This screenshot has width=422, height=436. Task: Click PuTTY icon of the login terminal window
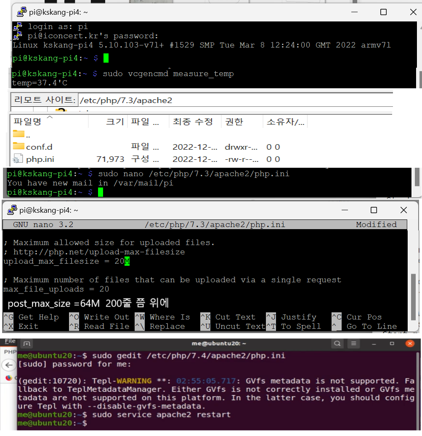[x=22, y=12]
